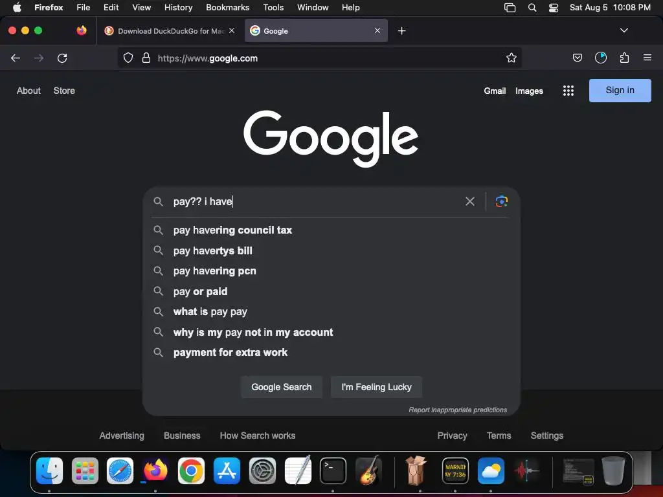Open Google Chrome from the Dock
The width and height of the screenshot is (663, 497).
pos(191,470)
